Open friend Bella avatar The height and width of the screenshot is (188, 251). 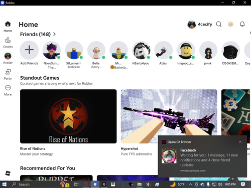pos(96,50)
